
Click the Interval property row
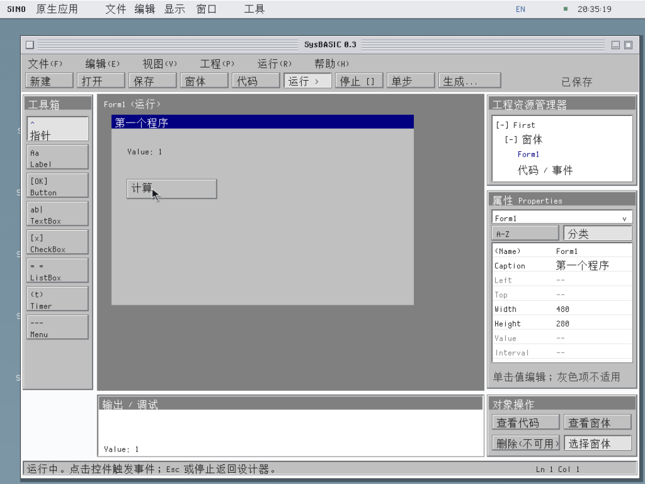(562, 353)
